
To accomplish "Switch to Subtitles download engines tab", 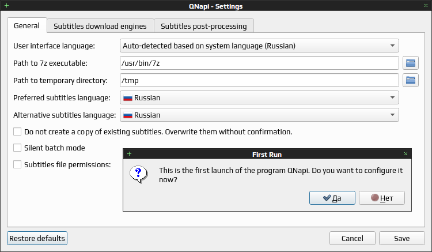I will coord(100,26).
